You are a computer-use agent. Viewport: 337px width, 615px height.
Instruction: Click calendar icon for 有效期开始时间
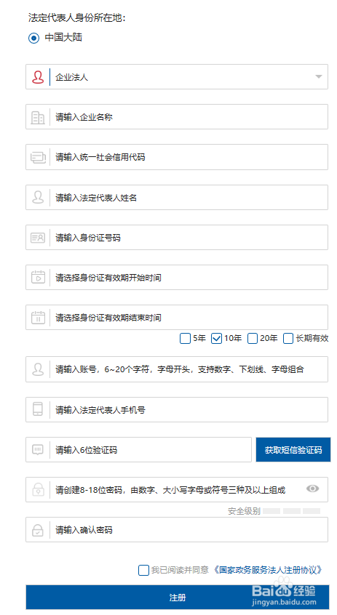[x=38, y=277]
